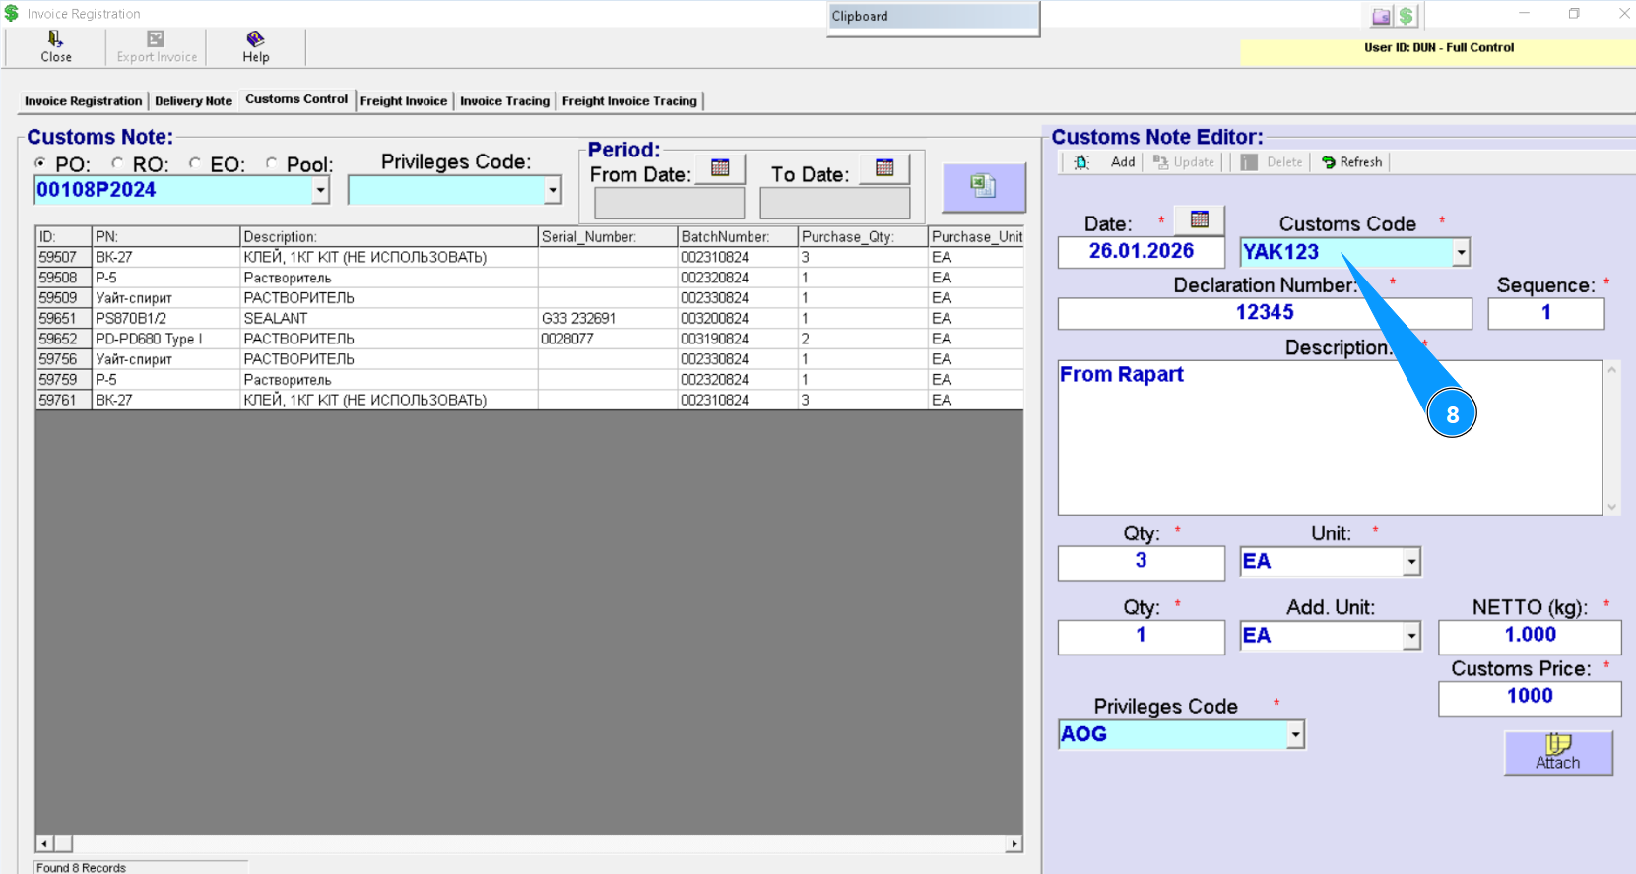The height and width of the screenshot is (874, 1636).
Task: Click the Excel export button
Action: tap(983, 187)
